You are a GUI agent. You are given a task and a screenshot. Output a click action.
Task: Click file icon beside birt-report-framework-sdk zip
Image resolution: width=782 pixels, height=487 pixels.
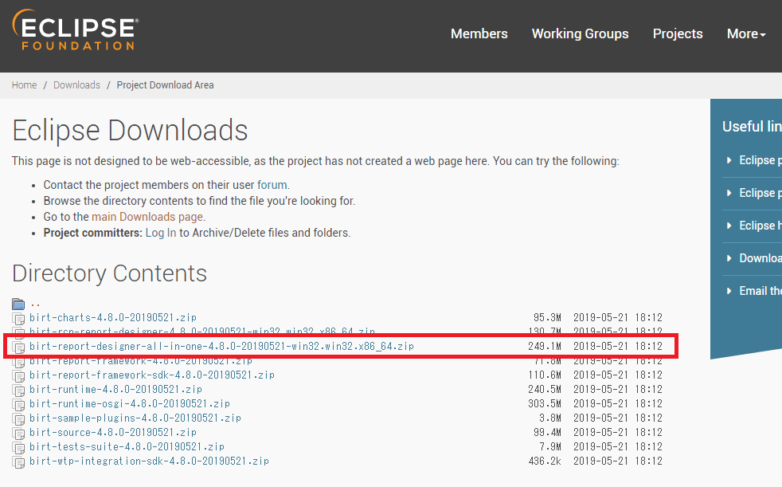click(x=18, y=375)
